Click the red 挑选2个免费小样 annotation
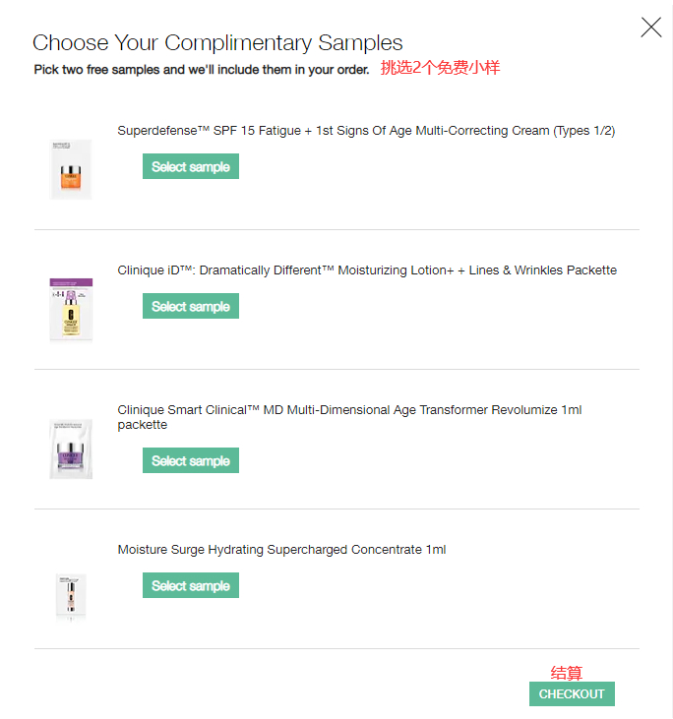Viewport: 673px width, 719px height. [x=441, y=68]
